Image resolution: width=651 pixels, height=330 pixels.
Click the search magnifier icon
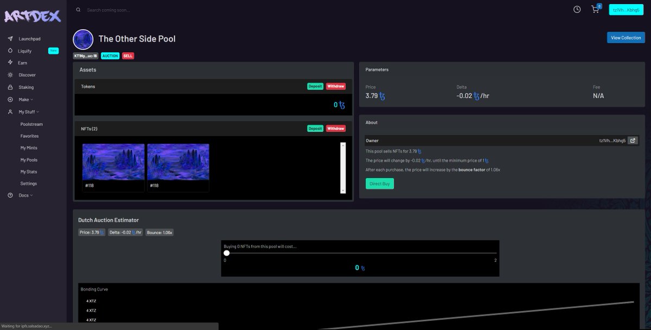point(78,10)
